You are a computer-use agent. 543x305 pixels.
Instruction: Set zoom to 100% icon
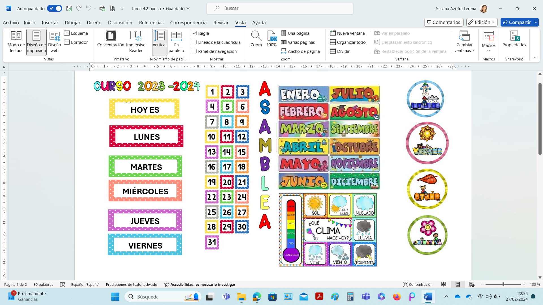(271, 39)
